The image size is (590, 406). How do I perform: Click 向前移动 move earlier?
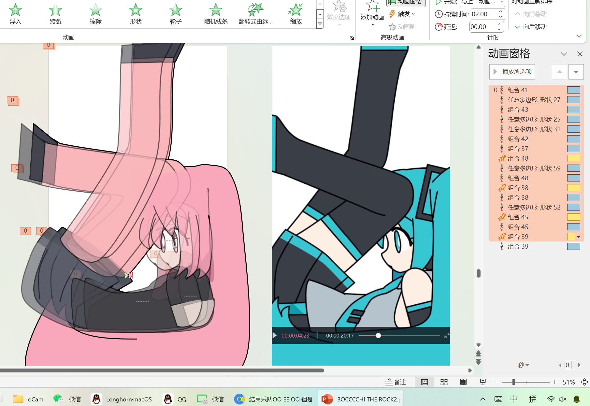coord(530,14)
